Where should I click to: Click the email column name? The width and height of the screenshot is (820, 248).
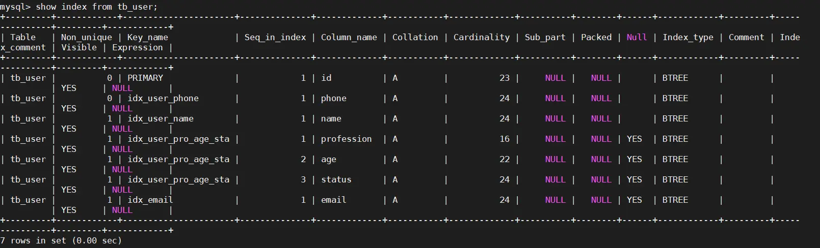334,200
